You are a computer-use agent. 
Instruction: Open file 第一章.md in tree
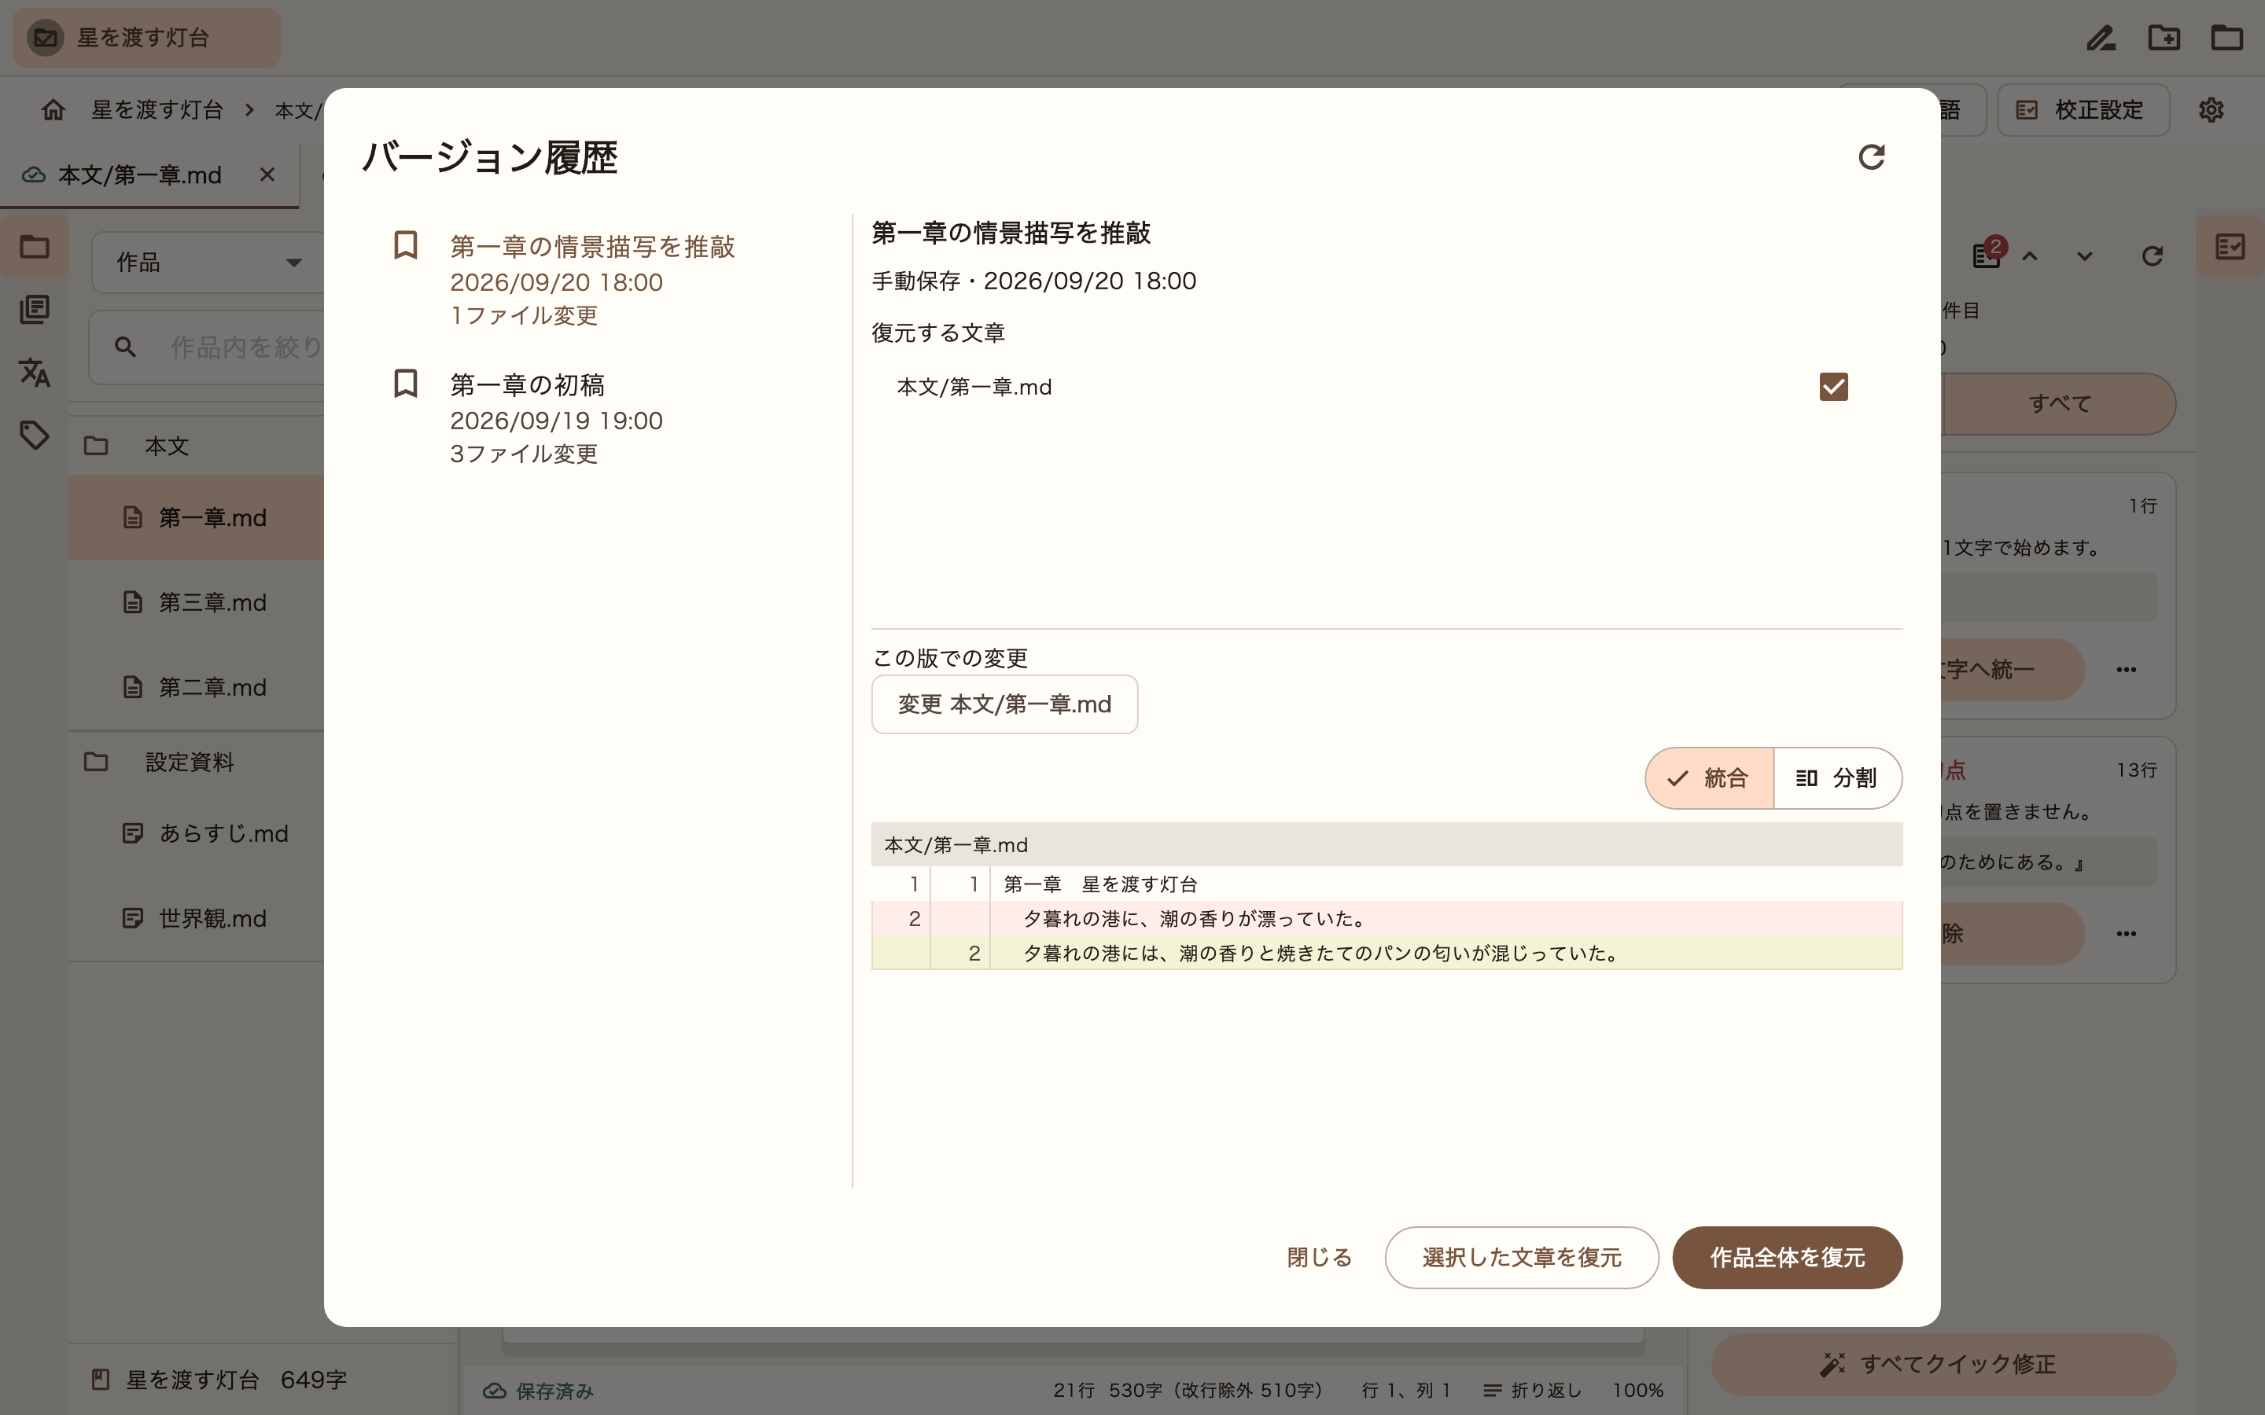(197, 517)
